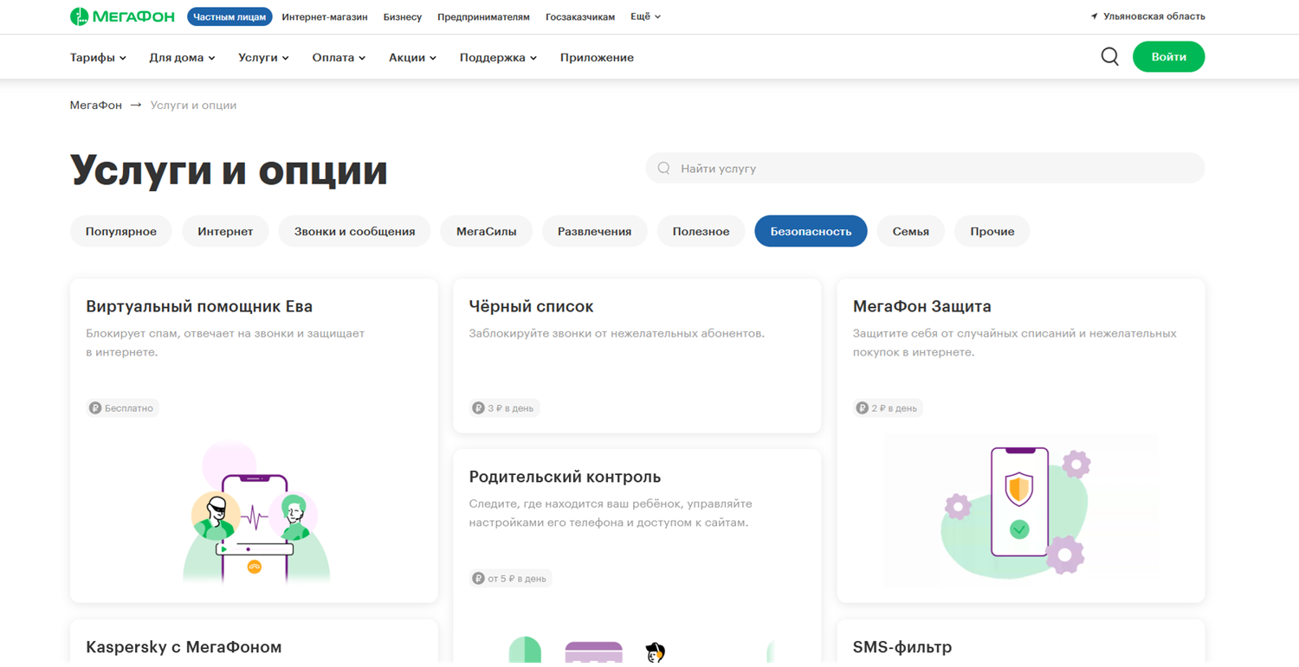Click от 5 ₽ в день price badge
The image size is (1299, 667).
pyautogui.click(x=511, y=579)
